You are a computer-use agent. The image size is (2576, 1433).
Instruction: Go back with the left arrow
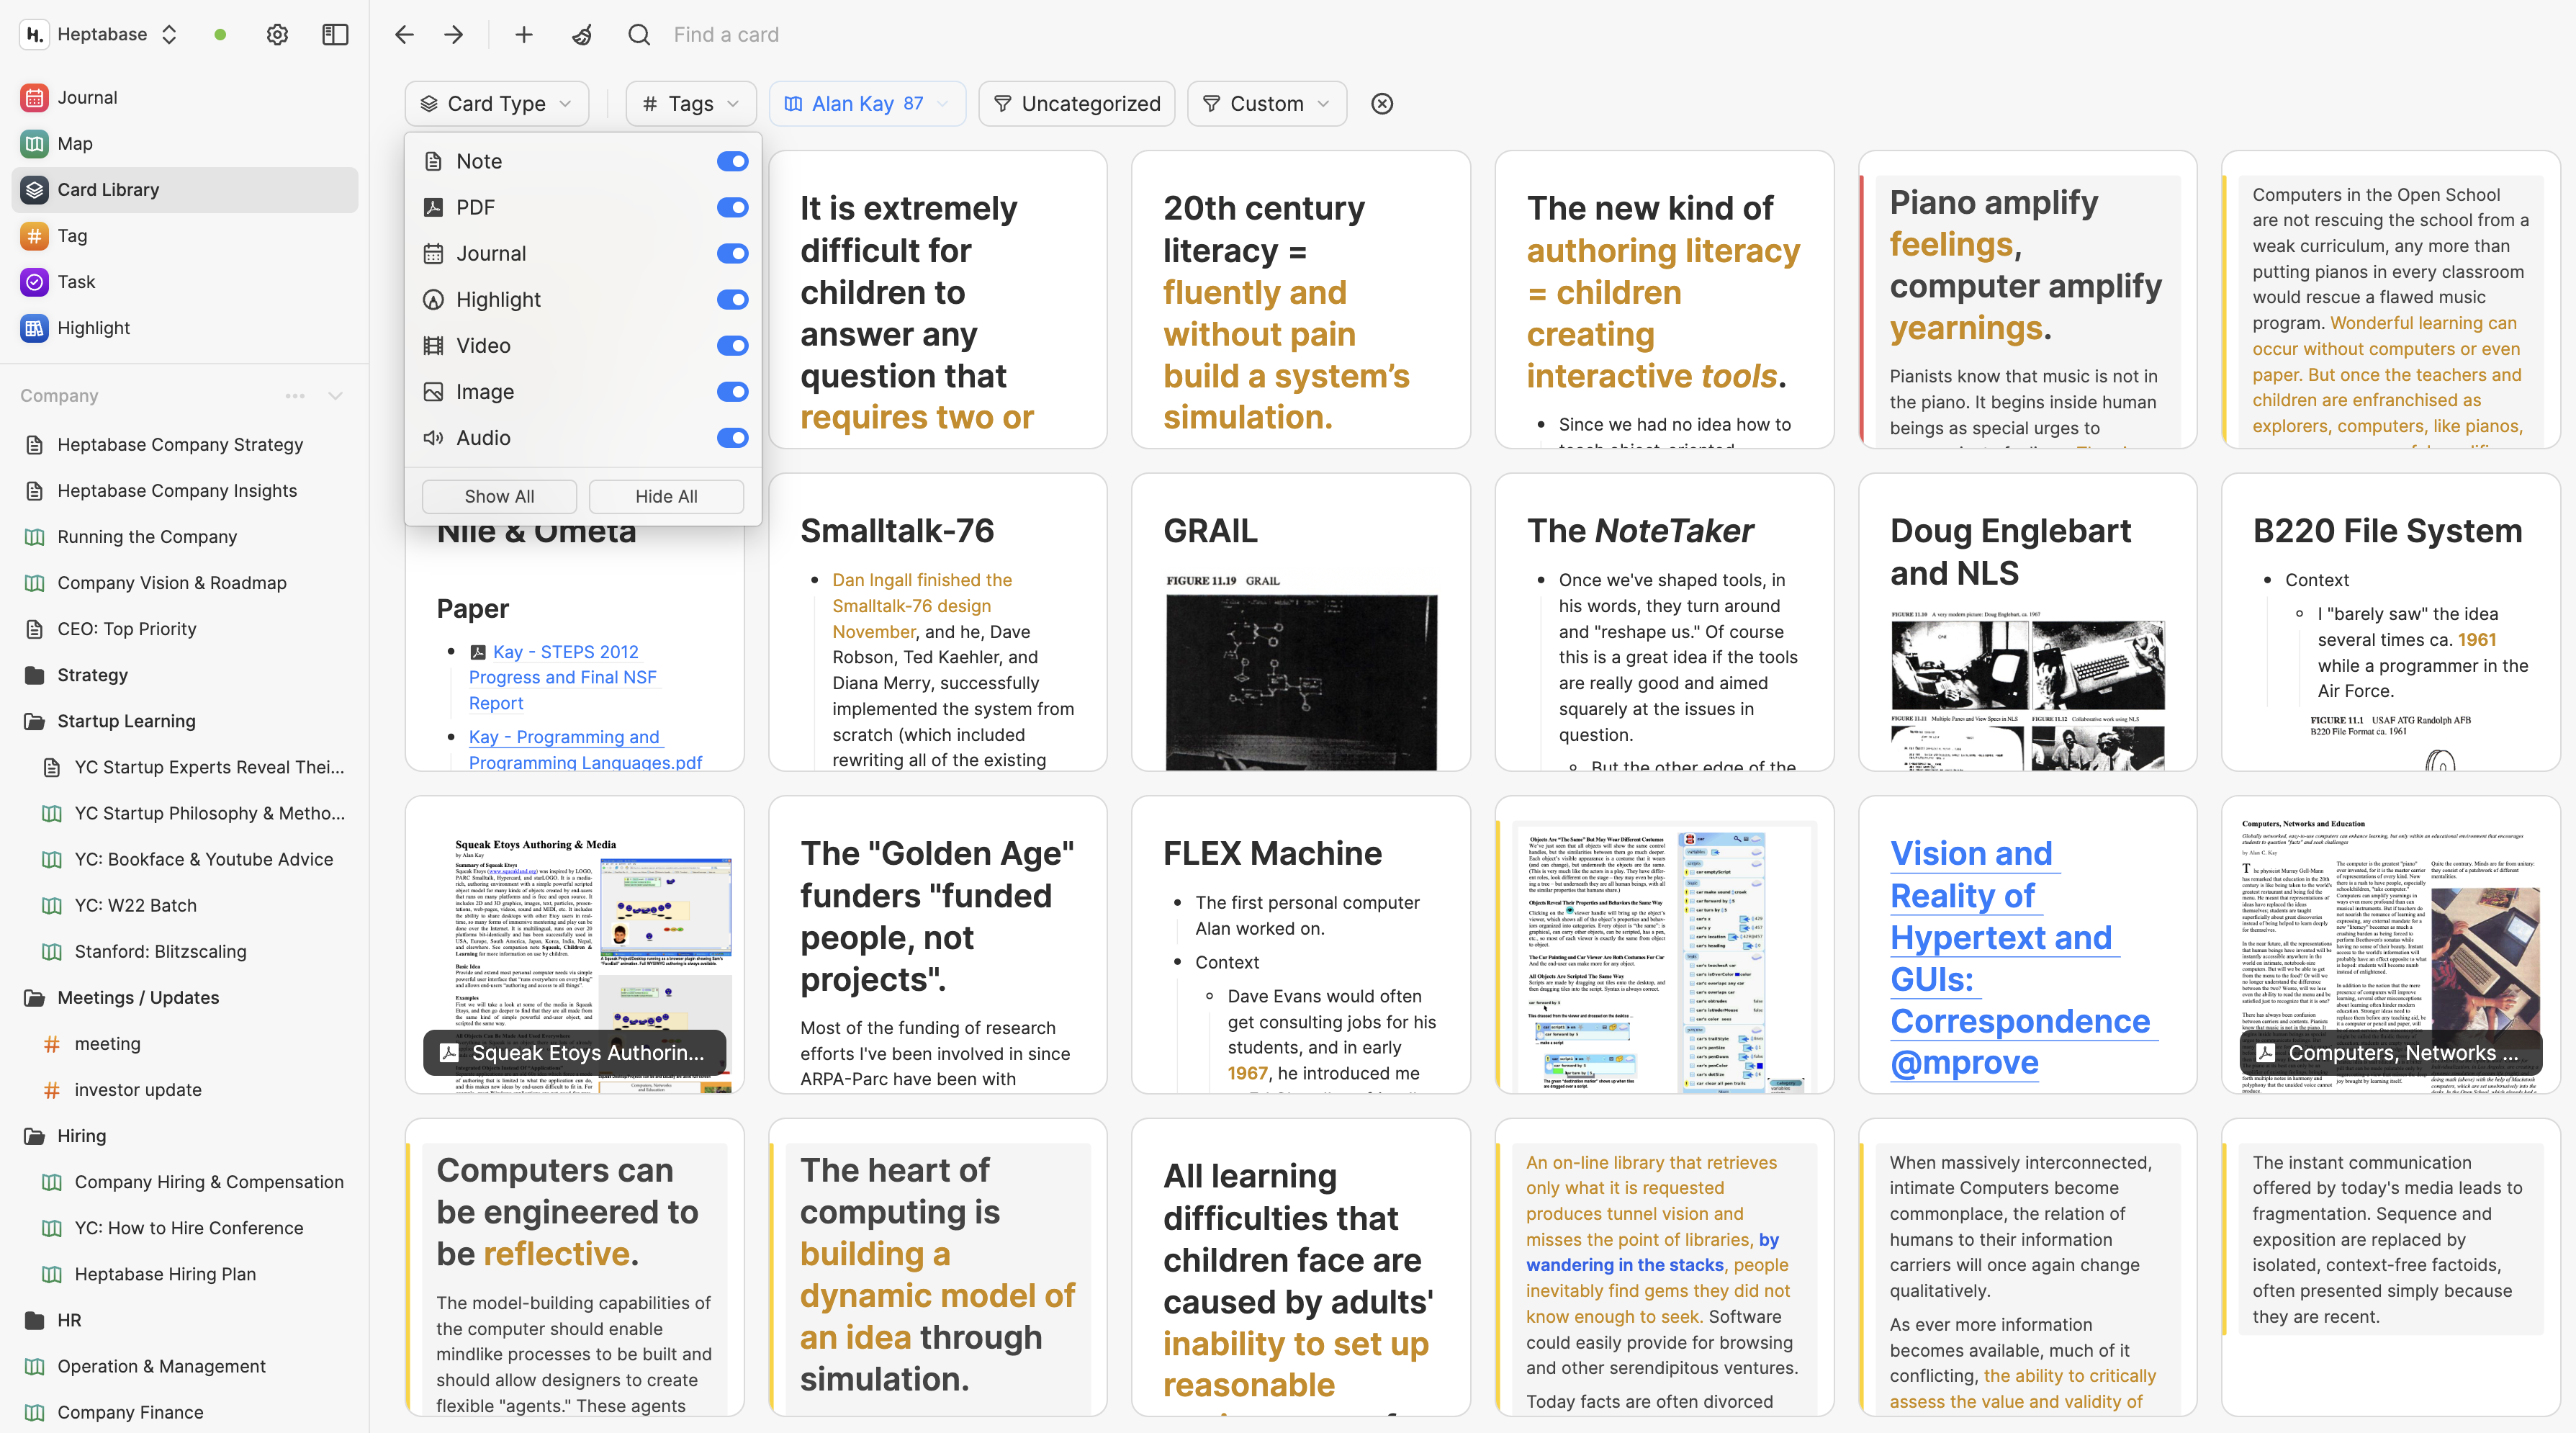pyautogui.click(x=404, y=35)
